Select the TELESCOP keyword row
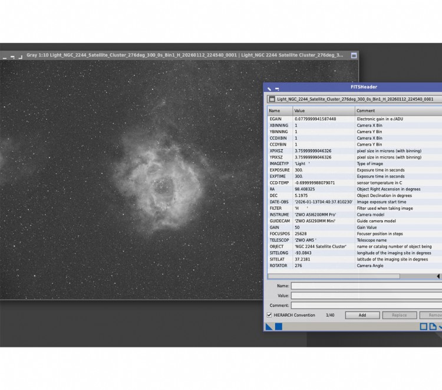Image resolution: width=442 pixels, height=390 pixels. click(355, 240)
